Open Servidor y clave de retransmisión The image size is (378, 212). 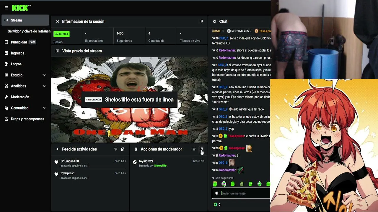(x=29, y=31)
